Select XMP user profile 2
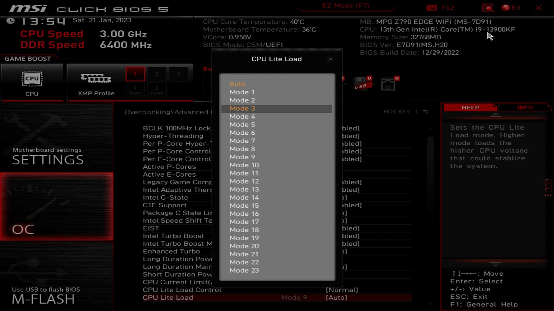 (x=157, y=90)
